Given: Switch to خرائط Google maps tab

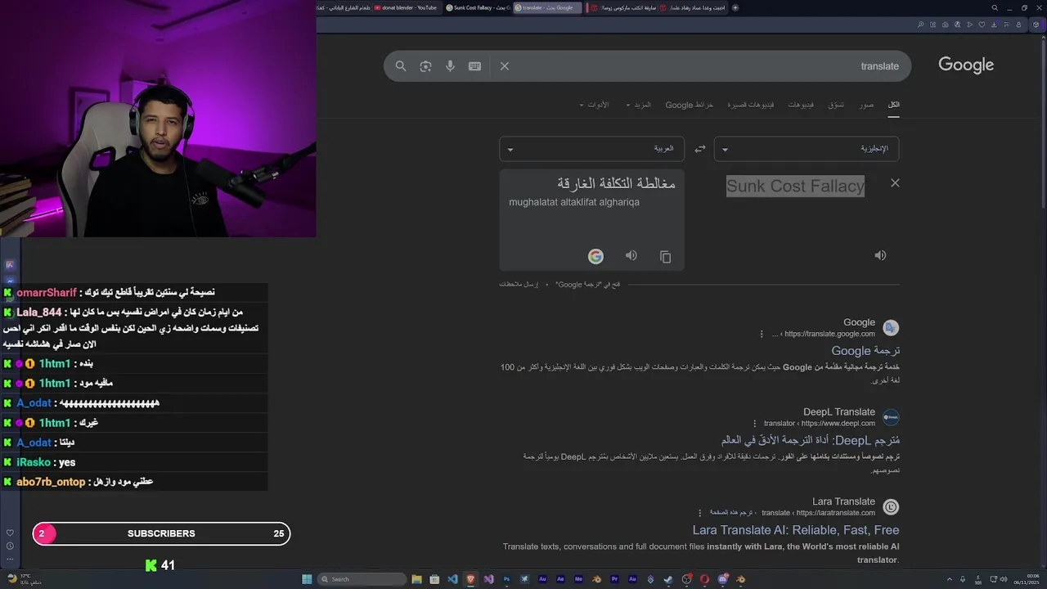Looking at the screenshot, I should (690, 105).
